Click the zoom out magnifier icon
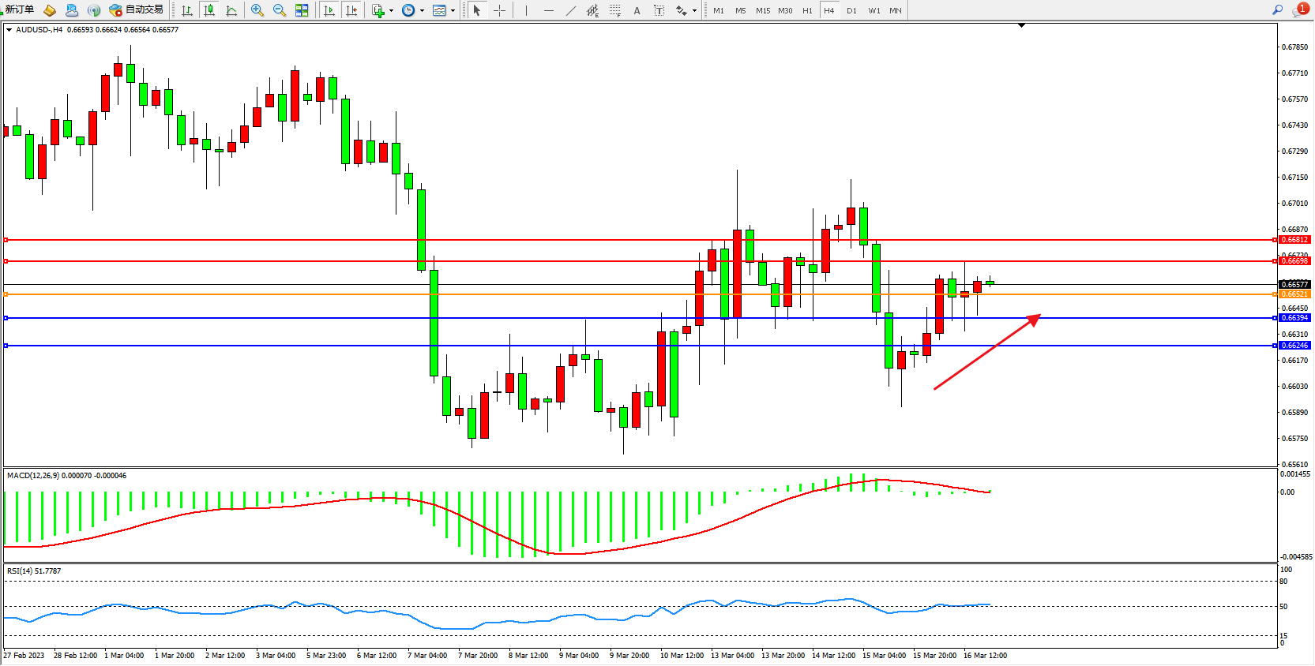The height and width of the screenshot is (666, 1315). tap(280, 10)
